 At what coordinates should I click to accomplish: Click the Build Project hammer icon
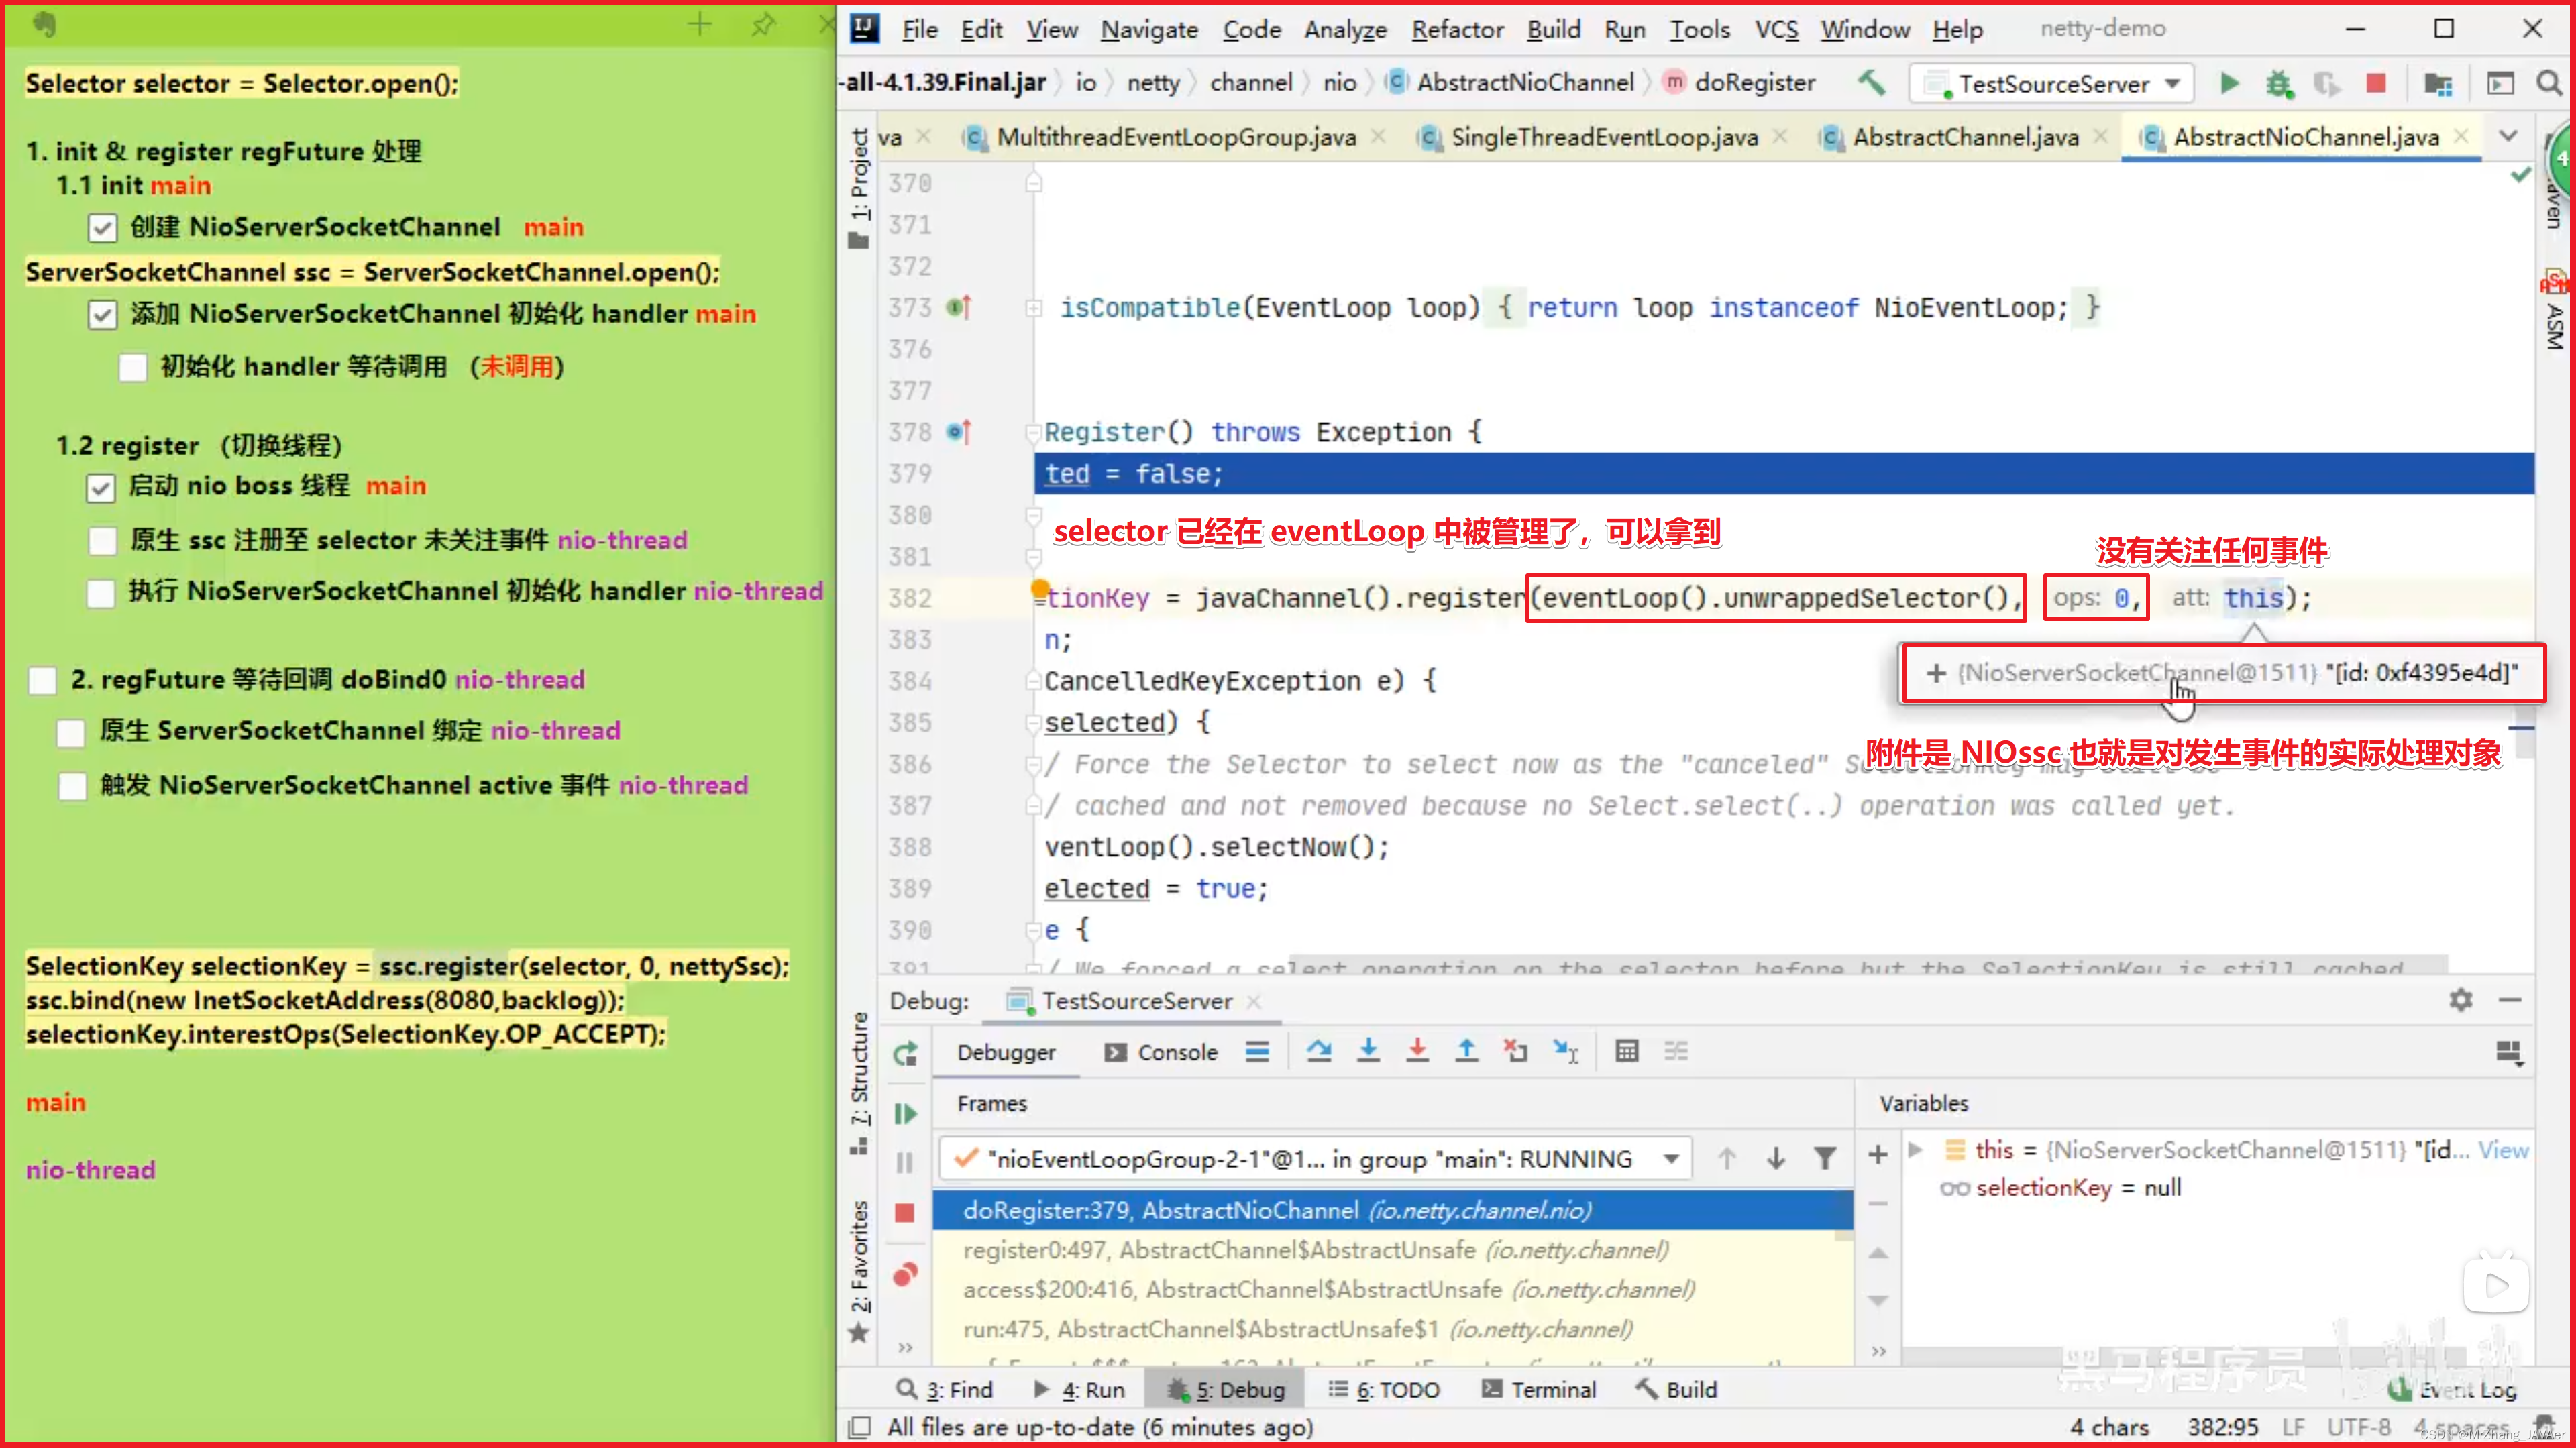pyautogui.click(x=1871, y=83)
